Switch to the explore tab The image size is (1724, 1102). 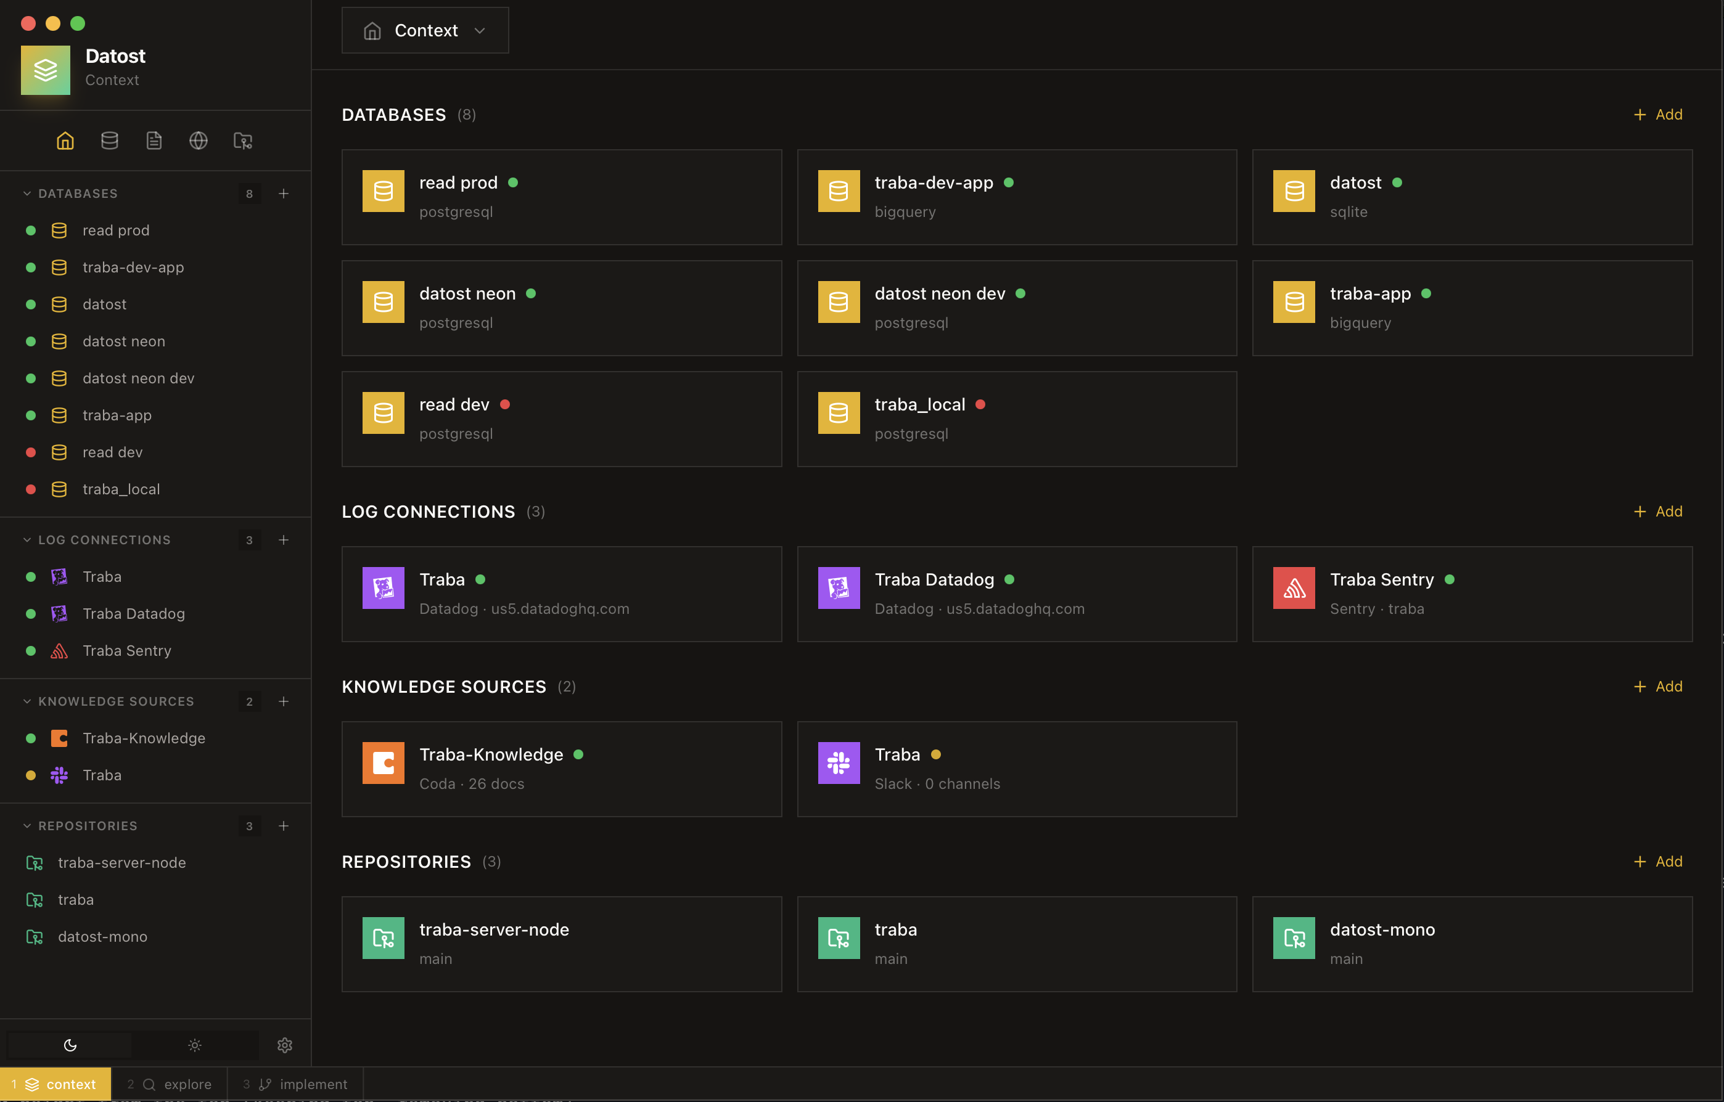(170, 1084)
